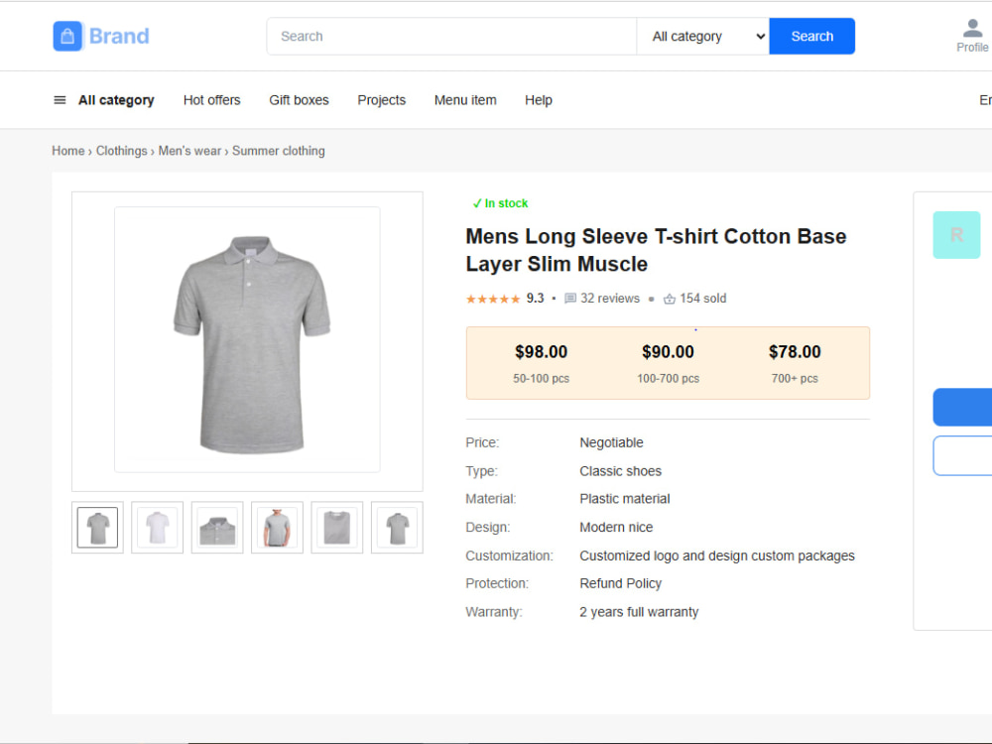Click the Brand logo text link
This screenshot has width=992, height=744.
119,36
